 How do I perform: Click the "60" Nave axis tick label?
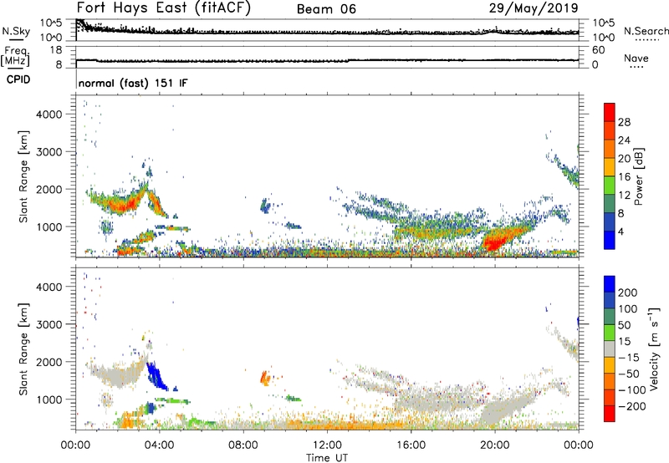pos(598,50)
